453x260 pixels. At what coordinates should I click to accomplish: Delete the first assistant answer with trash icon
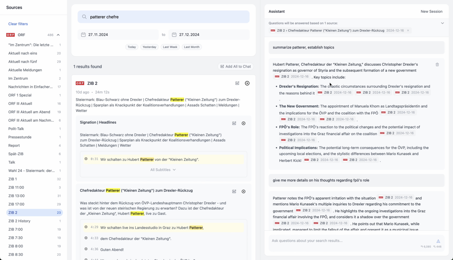click(x=437, y=65)
